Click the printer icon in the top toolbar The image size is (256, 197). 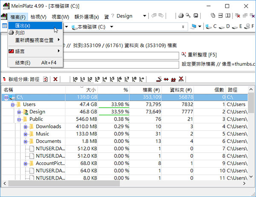pyautogui.click(x=181, y=16)
